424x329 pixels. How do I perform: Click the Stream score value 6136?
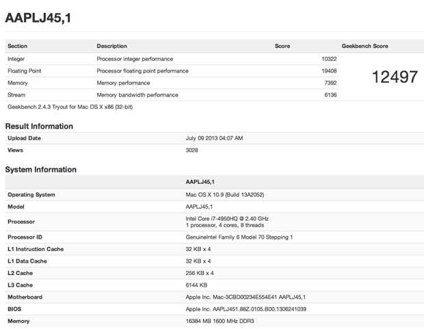(x=330, y=95)
